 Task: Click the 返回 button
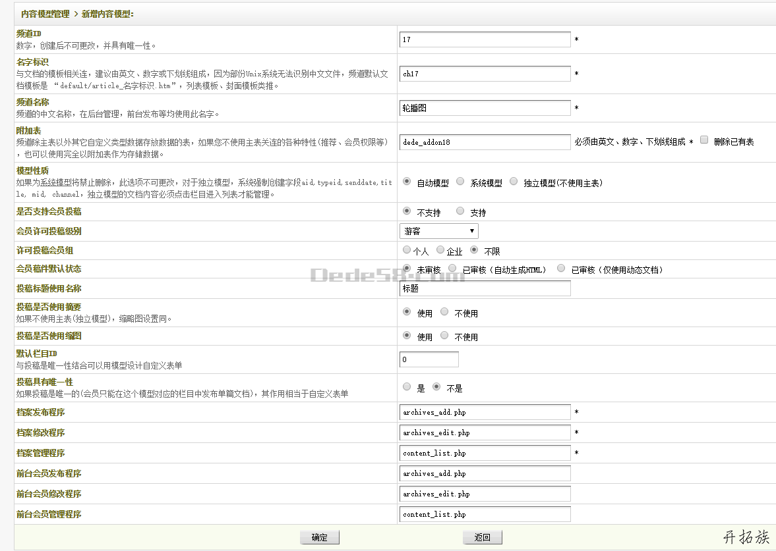pos(483,537)
